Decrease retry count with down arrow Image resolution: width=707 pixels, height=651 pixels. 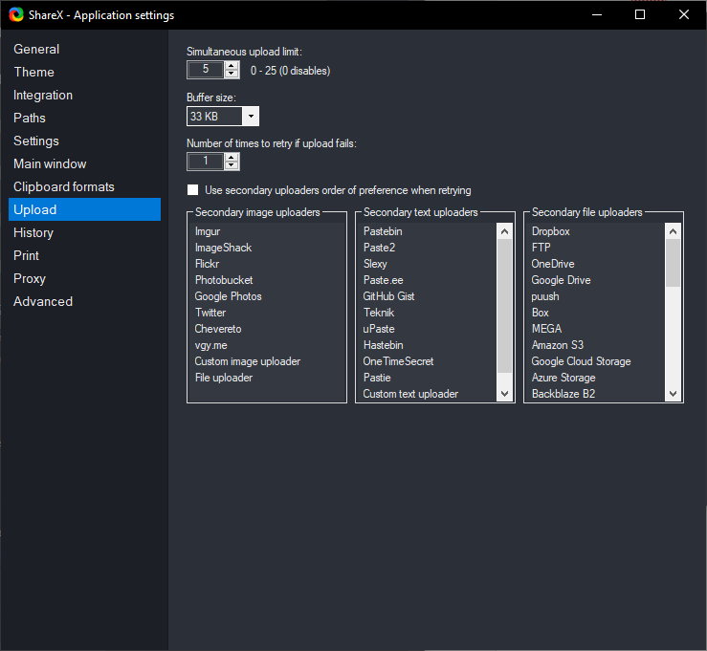pyautogui.click(x=231, y=165)
